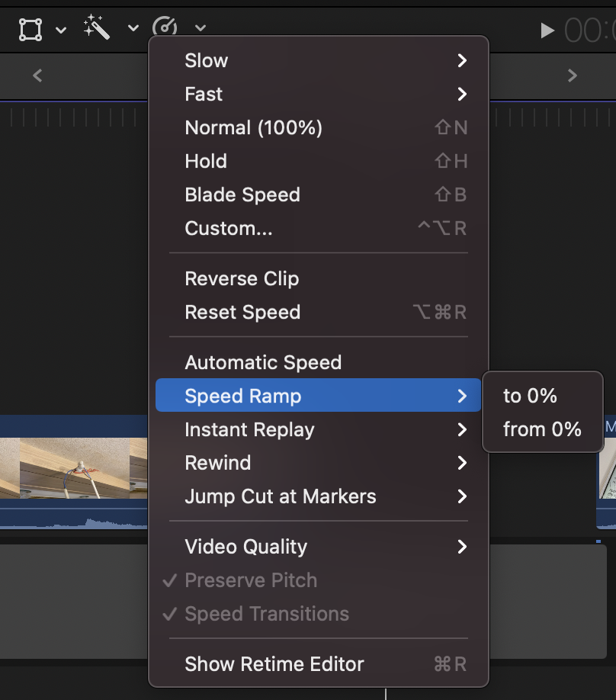
Task: Select the 'from 0%' speed ramp
Action: pos(543,429)
